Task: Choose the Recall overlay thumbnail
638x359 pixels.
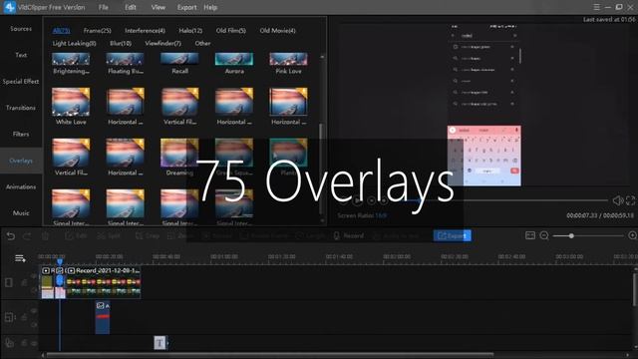Action: [x=179, y=59]
